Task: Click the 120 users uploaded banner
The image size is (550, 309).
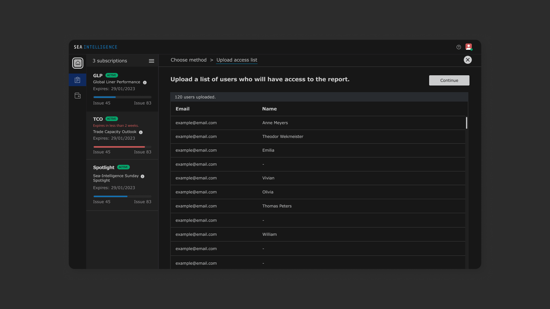Action: [319, 97]
